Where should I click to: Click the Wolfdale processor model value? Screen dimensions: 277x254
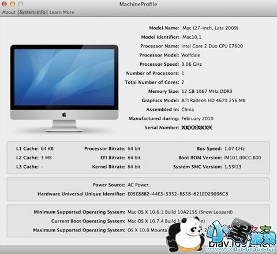[190, 55]
